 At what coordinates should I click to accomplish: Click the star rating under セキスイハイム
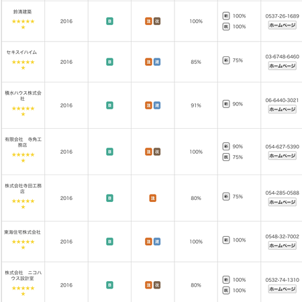point(23,64)
